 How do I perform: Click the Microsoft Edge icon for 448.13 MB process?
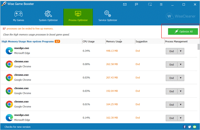9,51
